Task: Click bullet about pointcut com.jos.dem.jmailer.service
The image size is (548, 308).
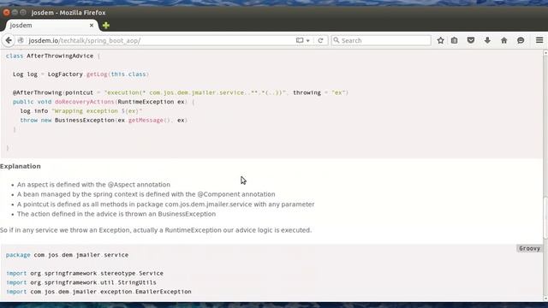Action: point(165,204)
